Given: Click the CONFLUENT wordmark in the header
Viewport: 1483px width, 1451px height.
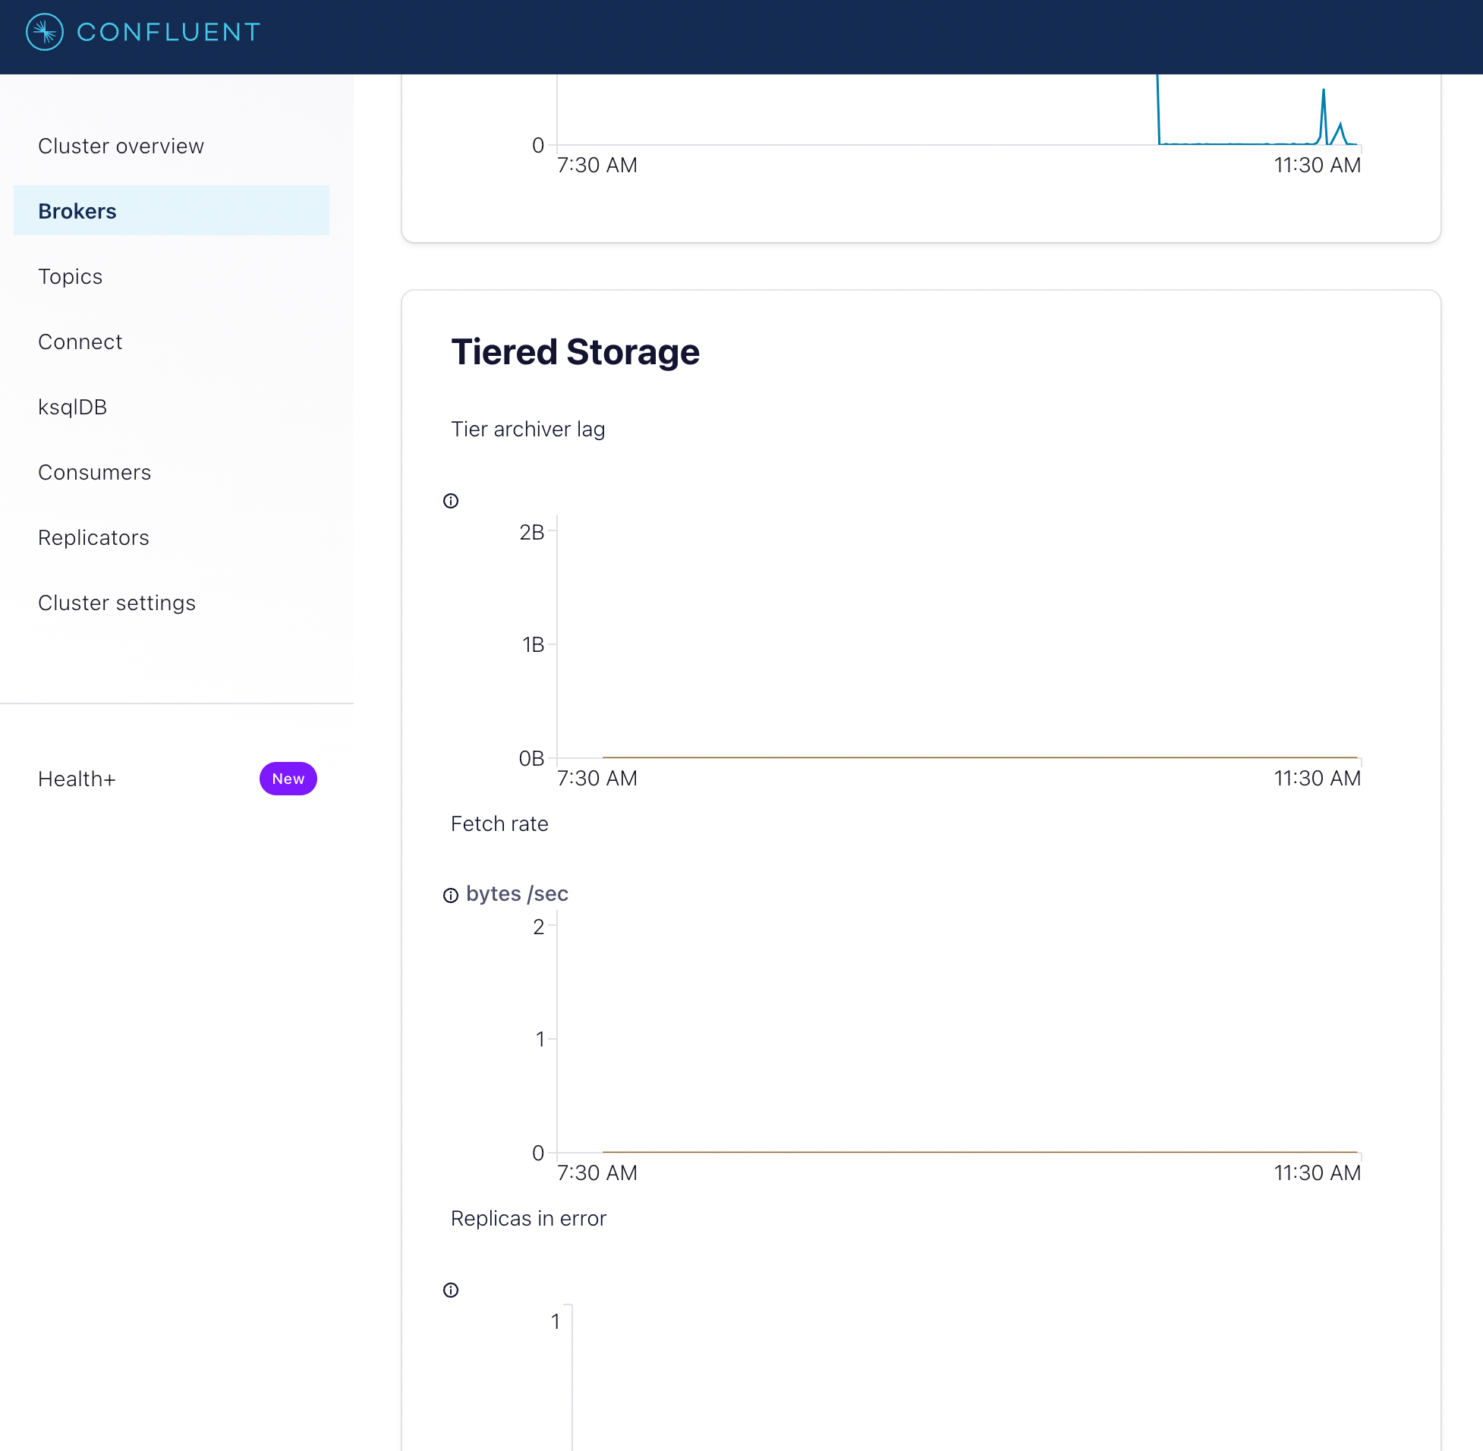Looking at the screenshot, I should [x=168, y=32].
